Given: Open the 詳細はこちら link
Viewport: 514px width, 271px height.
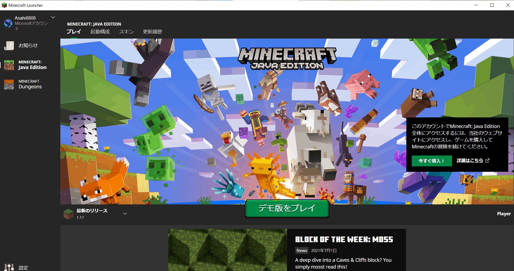Looking at the screenshot, I should click(470, 160).
